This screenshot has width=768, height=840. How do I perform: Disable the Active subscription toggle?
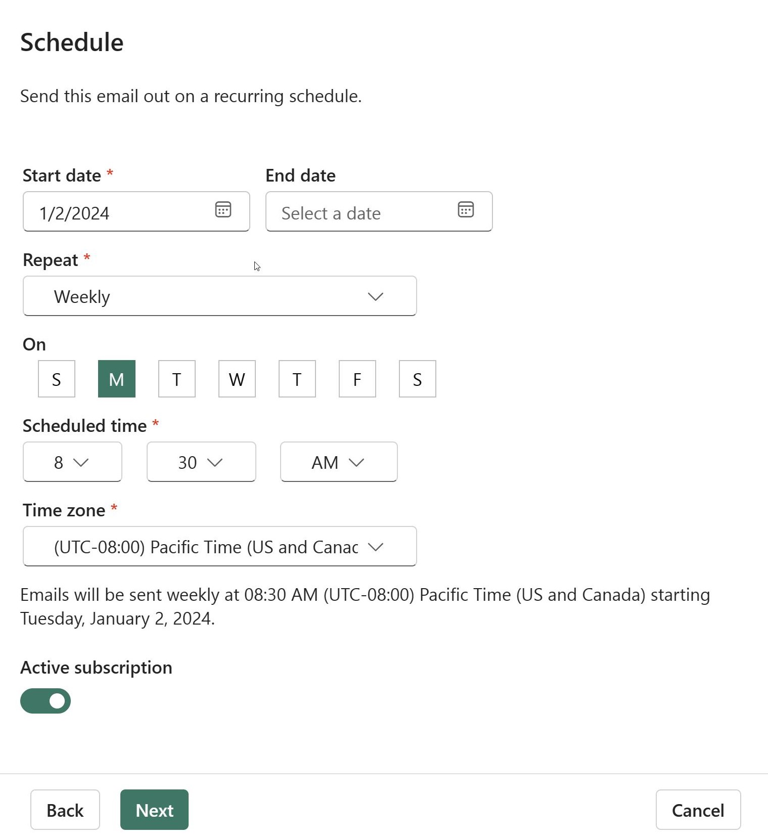tap(45, 700)
